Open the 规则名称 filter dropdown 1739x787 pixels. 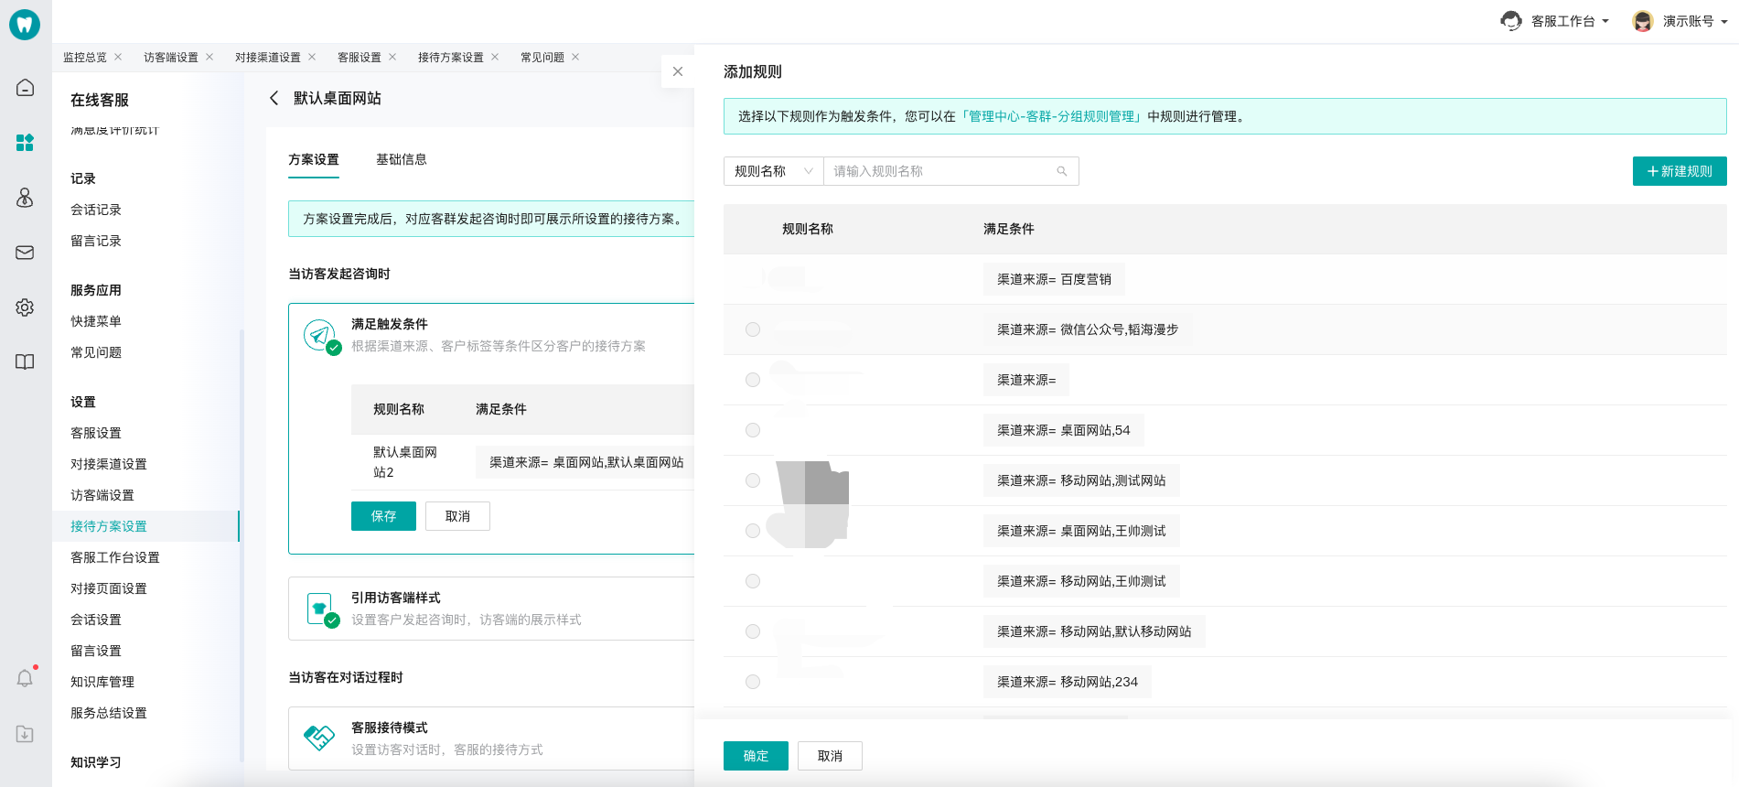tap(774, 171)
